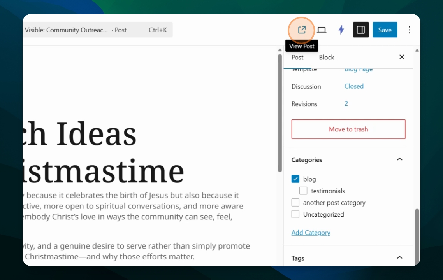Enable the another post category checkbox
The image size is (443, 280).
[x=295, y=202]
